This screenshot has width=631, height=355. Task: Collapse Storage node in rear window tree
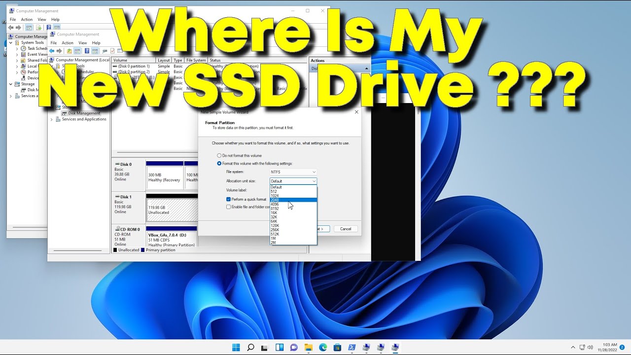11,84
